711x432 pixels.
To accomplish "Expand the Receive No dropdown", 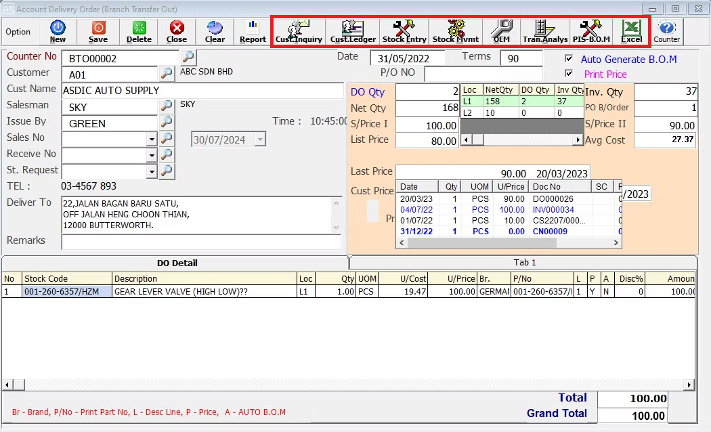I will (152, 156).
